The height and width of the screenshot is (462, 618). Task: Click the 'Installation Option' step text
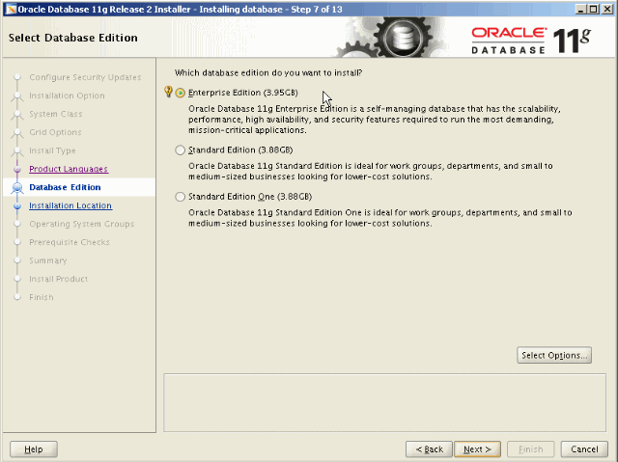click(67, 95)
